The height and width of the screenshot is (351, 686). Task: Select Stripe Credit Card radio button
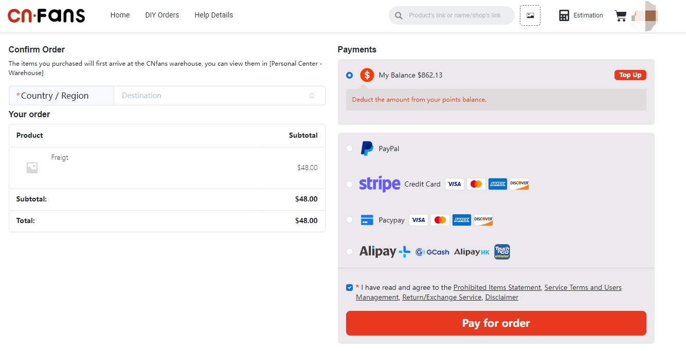(x=350, y=184)
